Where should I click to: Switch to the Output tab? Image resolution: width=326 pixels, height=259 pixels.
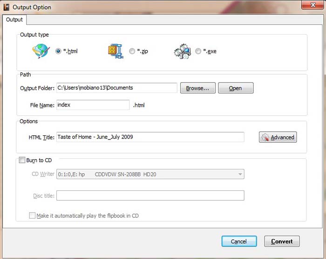14,20
